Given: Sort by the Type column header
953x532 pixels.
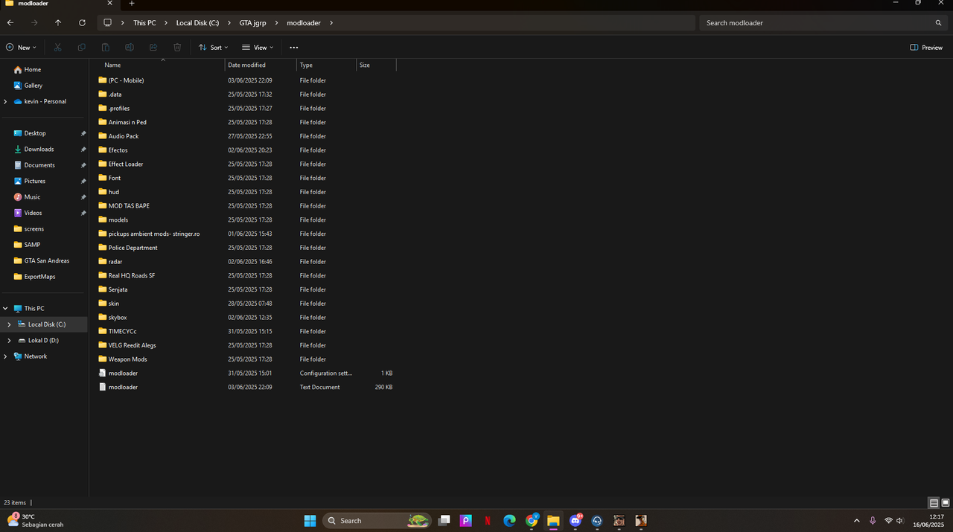Looking at the screenshot, I should 306,65.
